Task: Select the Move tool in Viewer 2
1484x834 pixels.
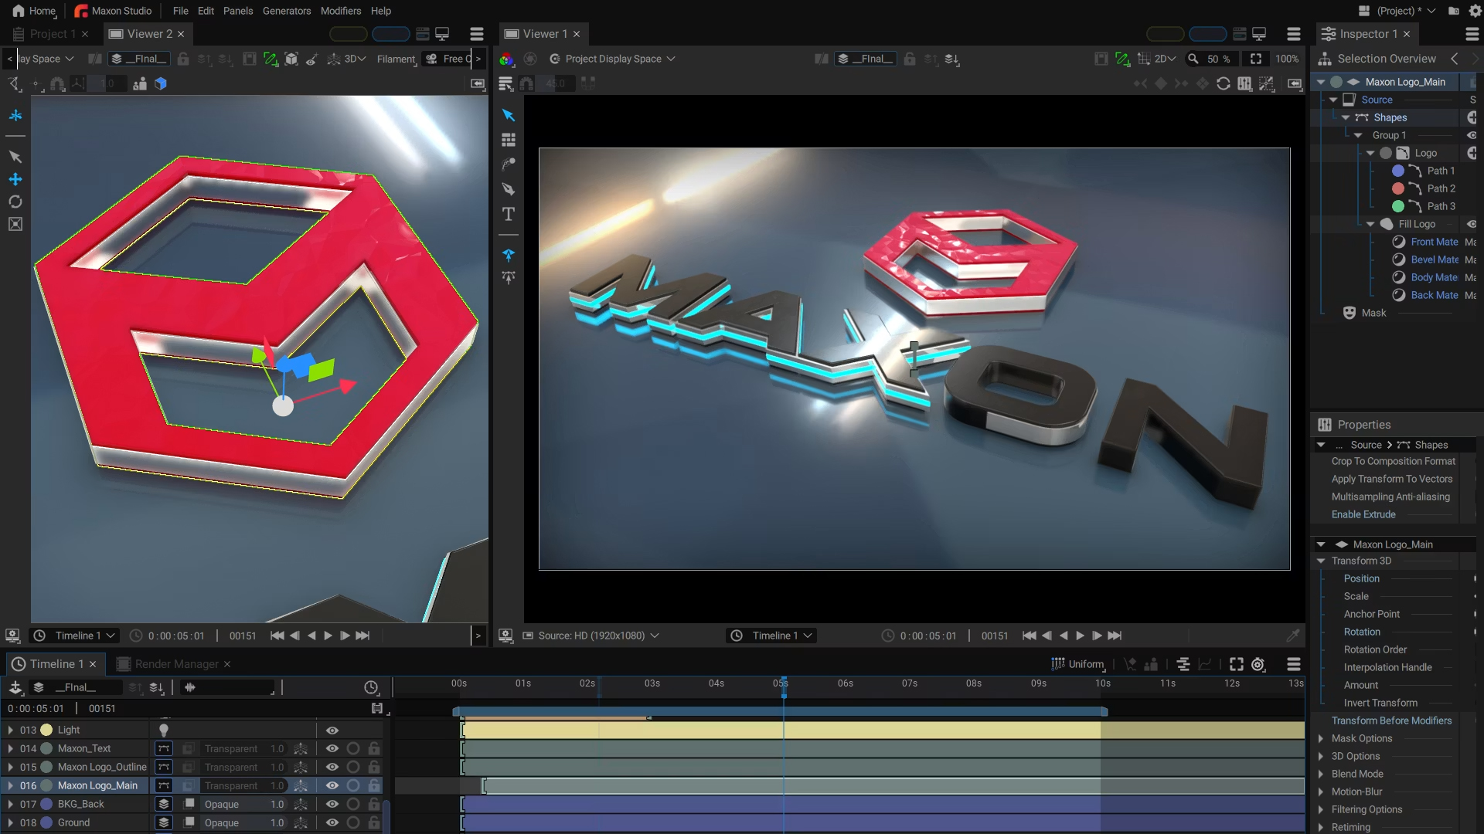Action: (15, 179)
